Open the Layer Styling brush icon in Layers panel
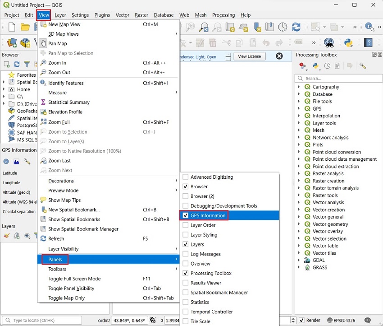The height and width of the screenshot is (326, 383). (x=6, y=236)
